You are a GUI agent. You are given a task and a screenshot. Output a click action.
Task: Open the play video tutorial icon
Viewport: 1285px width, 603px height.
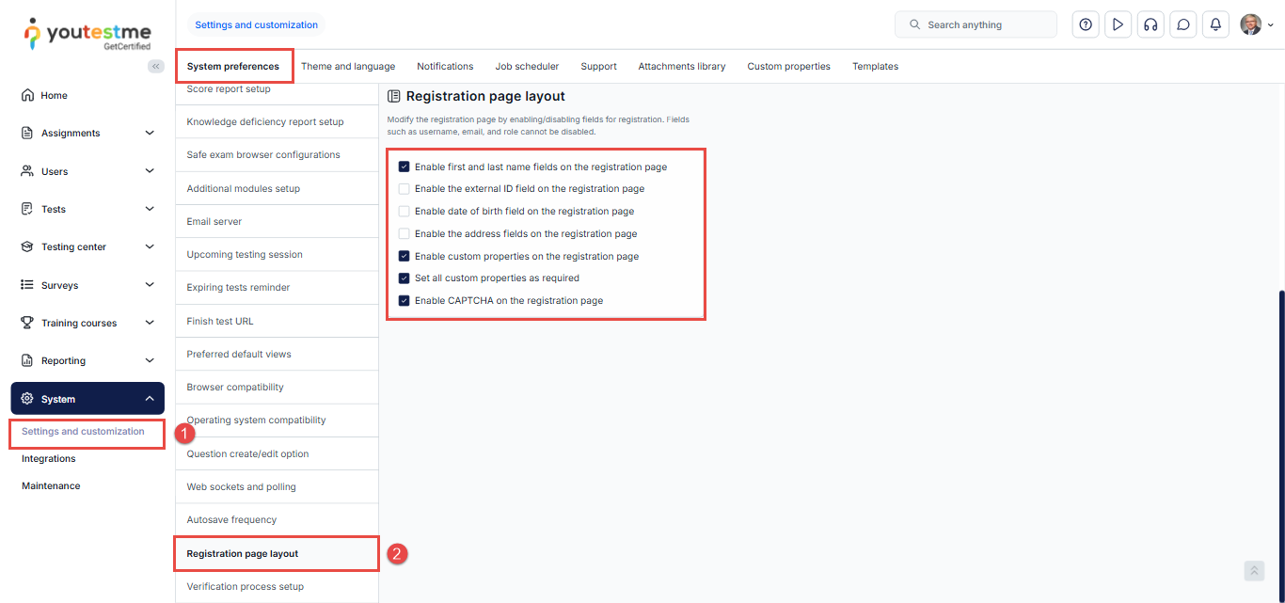click(1118, 25)
